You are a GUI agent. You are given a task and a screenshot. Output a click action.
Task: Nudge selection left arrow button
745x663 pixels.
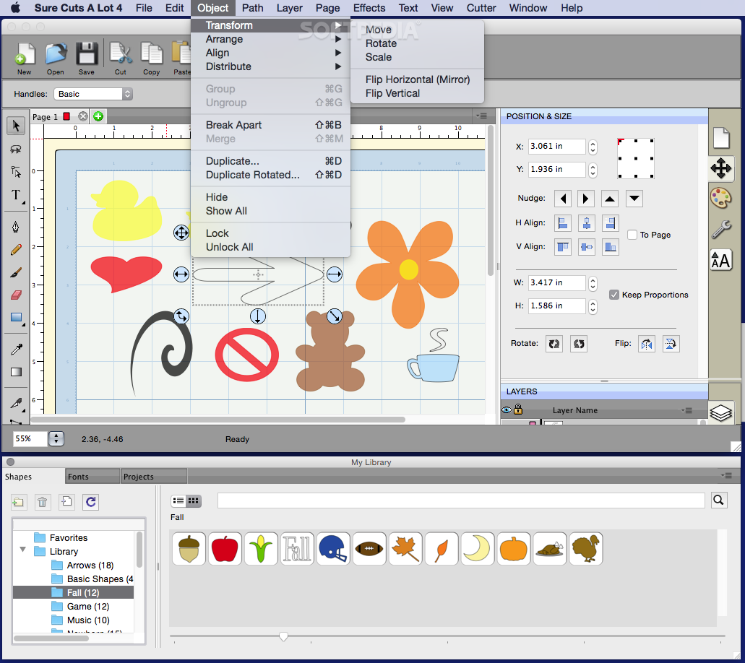point(563,199)
